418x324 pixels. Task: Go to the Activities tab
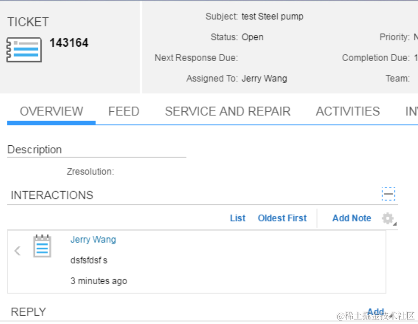click(x=348, y=111)
